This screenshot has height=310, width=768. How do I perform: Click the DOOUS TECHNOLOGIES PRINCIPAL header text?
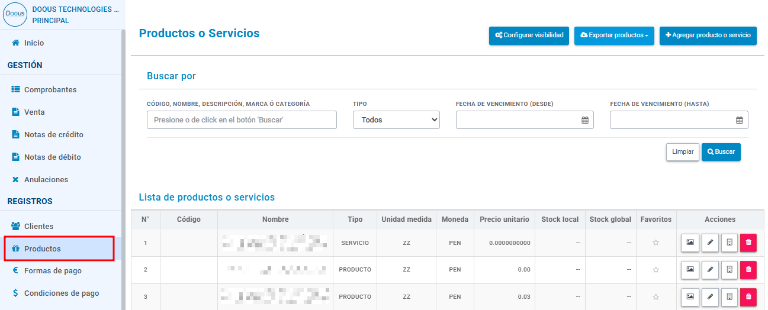pyautogui.click(x=75, y=15)
